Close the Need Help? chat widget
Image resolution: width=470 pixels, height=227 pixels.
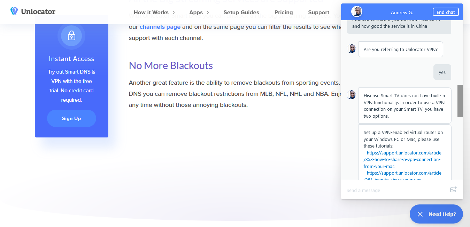(x=436, y=214)
